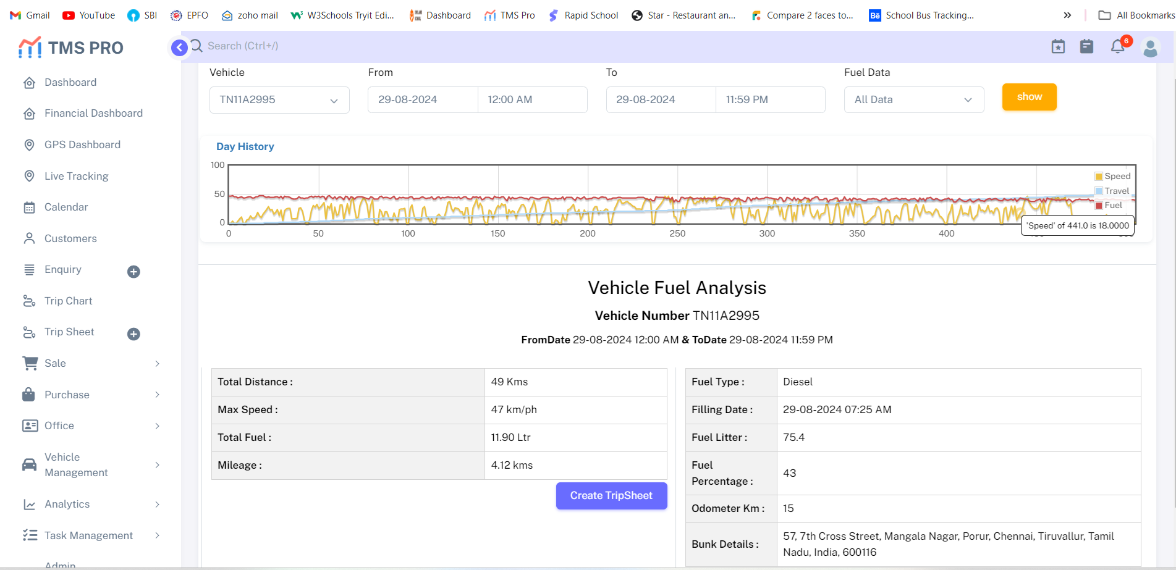The image size is (1176, 570).
Task: Click the Live Tracking location icon
Action: [29, 176]
